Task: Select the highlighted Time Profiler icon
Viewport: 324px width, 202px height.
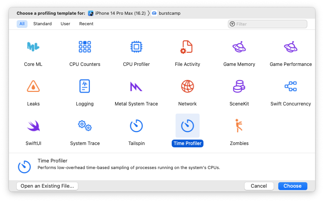Action: (x=188, y=126)
